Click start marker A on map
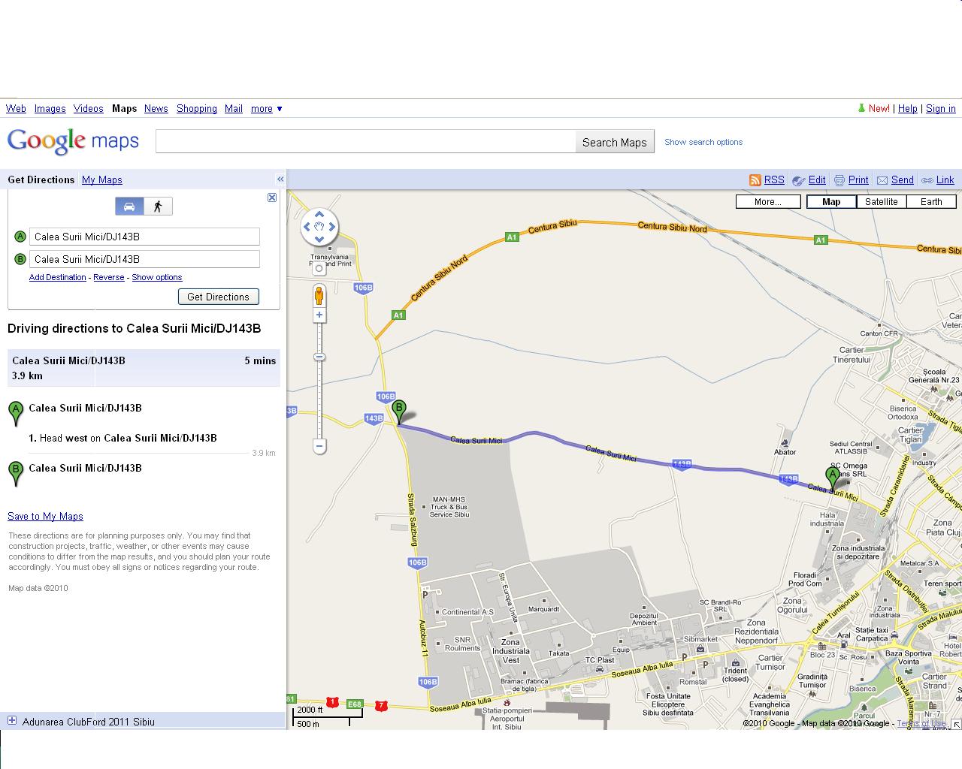The width and height of the screenshot is (962, 769). pyautogui.click(x=832, y=478)
